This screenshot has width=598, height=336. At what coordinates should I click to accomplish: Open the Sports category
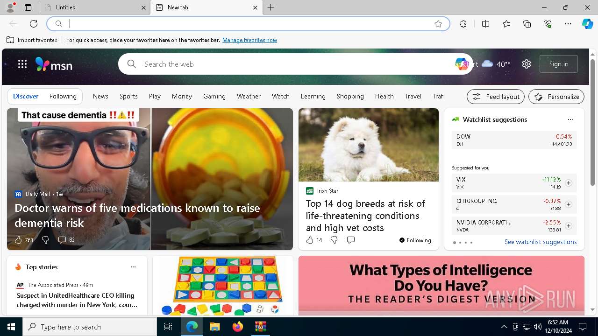coord(128,96)
